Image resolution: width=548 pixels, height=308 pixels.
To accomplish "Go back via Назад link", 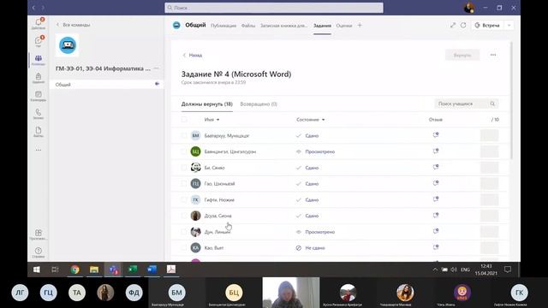I will [193, 55].
